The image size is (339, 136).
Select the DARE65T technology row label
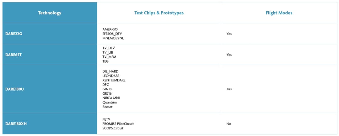pyautogui.click(x=13, y=55)
